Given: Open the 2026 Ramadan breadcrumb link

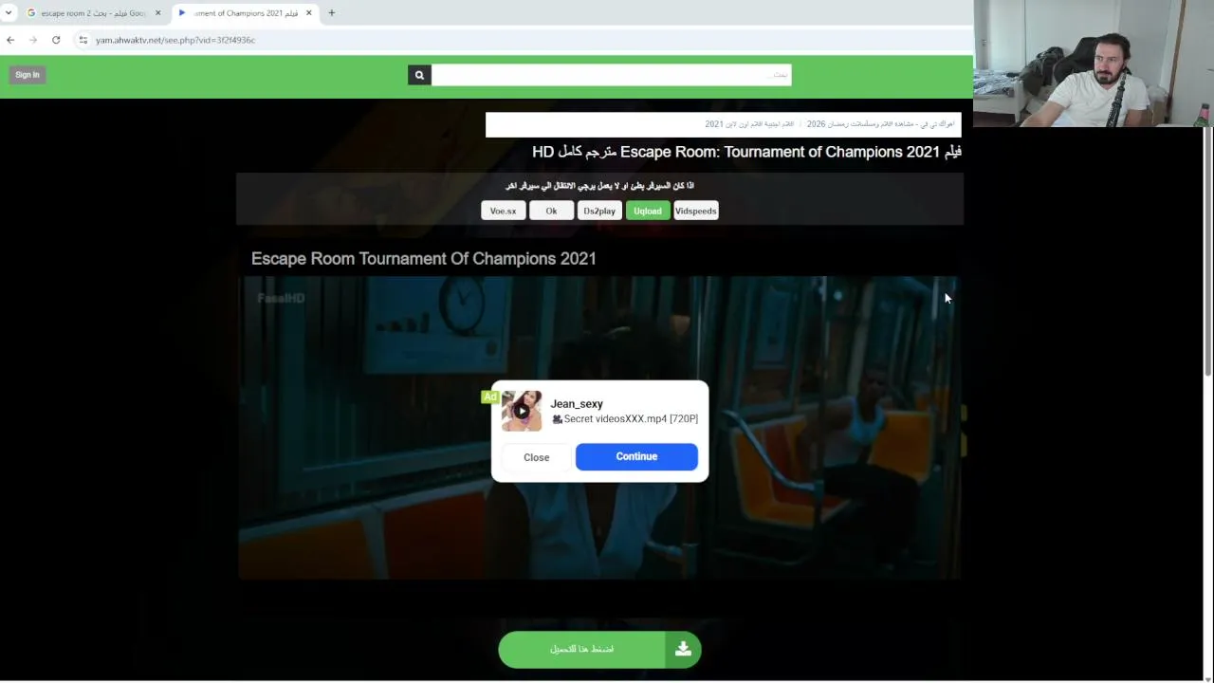Looking at the screenshot, I should pyautogui.click(x=880, y=124).
